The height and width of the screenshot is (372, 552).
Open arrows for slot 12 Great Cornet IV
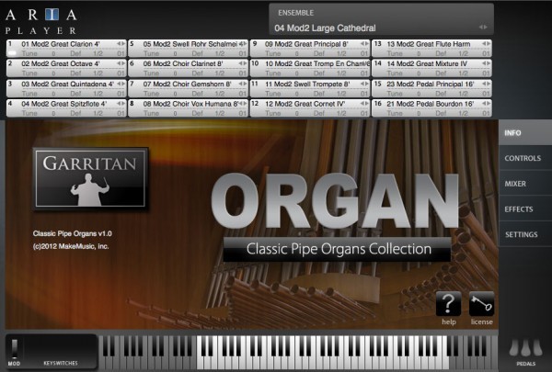pyautogui.click(x=364, y=104)
